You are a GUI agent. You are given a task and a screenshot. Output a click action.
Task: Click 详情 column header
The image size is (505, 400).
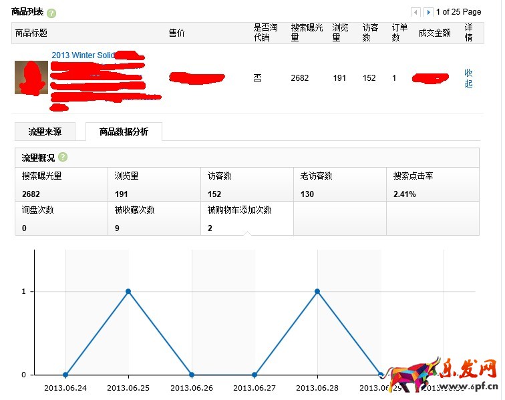(x=469, y=33)
